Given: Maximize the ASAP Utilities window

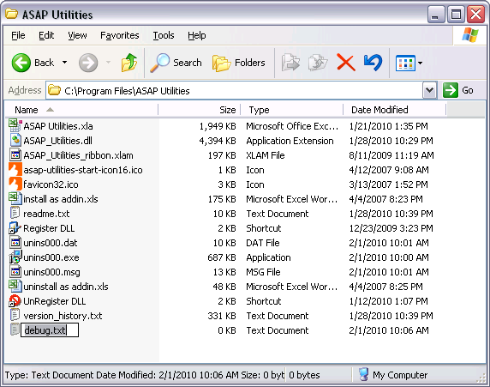Looking at the screenshot, I should [x=456, y=14].
